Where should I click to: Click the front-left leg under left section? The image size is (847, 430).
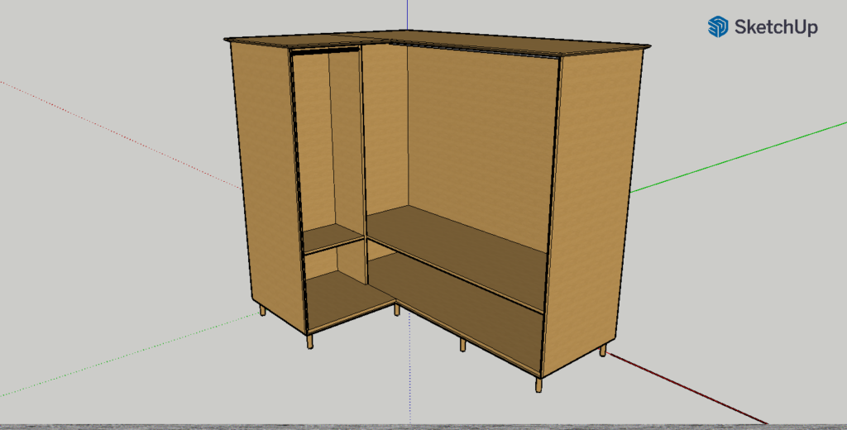tap(310, 341)
